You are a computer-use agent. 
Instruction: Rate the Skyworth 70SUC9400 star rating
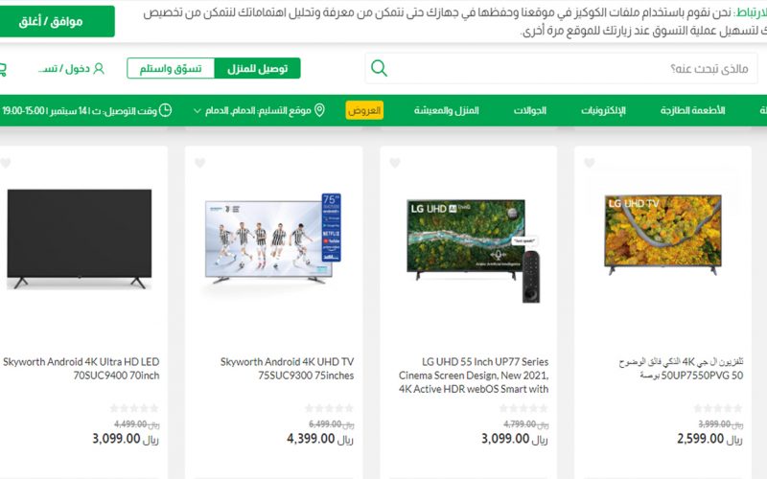tap(134, 408)
